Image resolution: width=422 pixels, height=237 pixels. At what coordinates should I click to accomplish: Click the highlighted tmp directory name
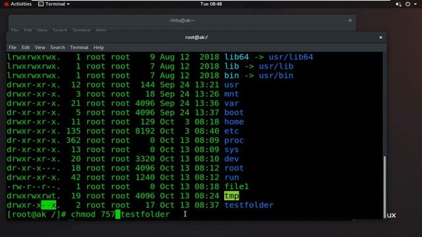tap(231, 196)
